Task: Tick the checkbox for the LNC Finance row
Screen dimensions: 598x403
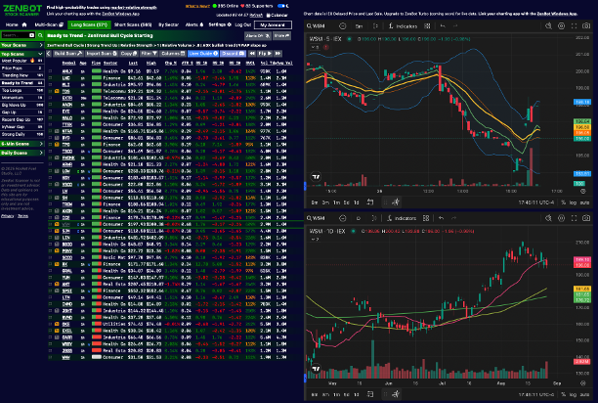Action: pyautogui.click(x=50, y=78)
